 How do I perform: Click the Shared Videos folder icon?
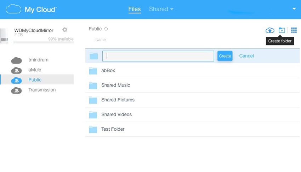click(93, 115)
